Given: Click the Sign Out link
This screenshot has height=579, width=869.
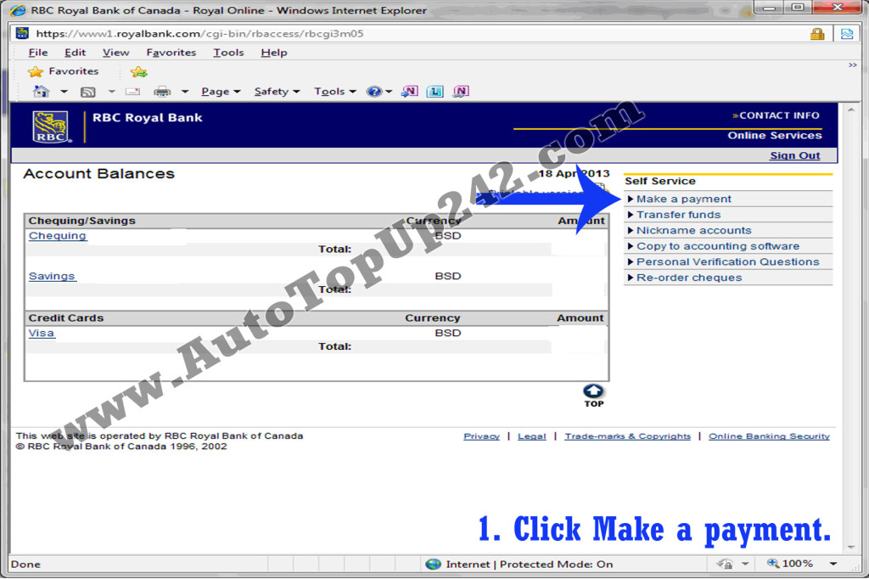Looking at the screenshot, I should click(794, 156).
